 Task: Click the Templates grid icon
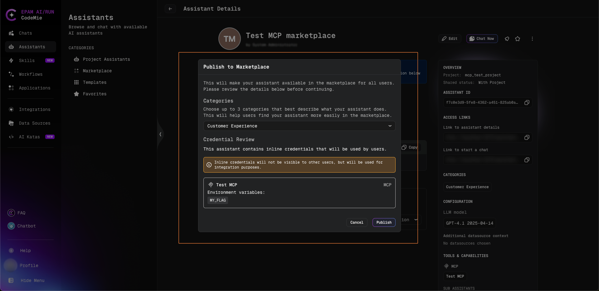(x=76, y=82)
